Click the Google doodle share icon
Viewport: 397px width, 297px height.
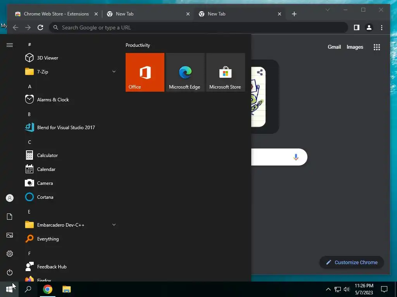[260, 72]
